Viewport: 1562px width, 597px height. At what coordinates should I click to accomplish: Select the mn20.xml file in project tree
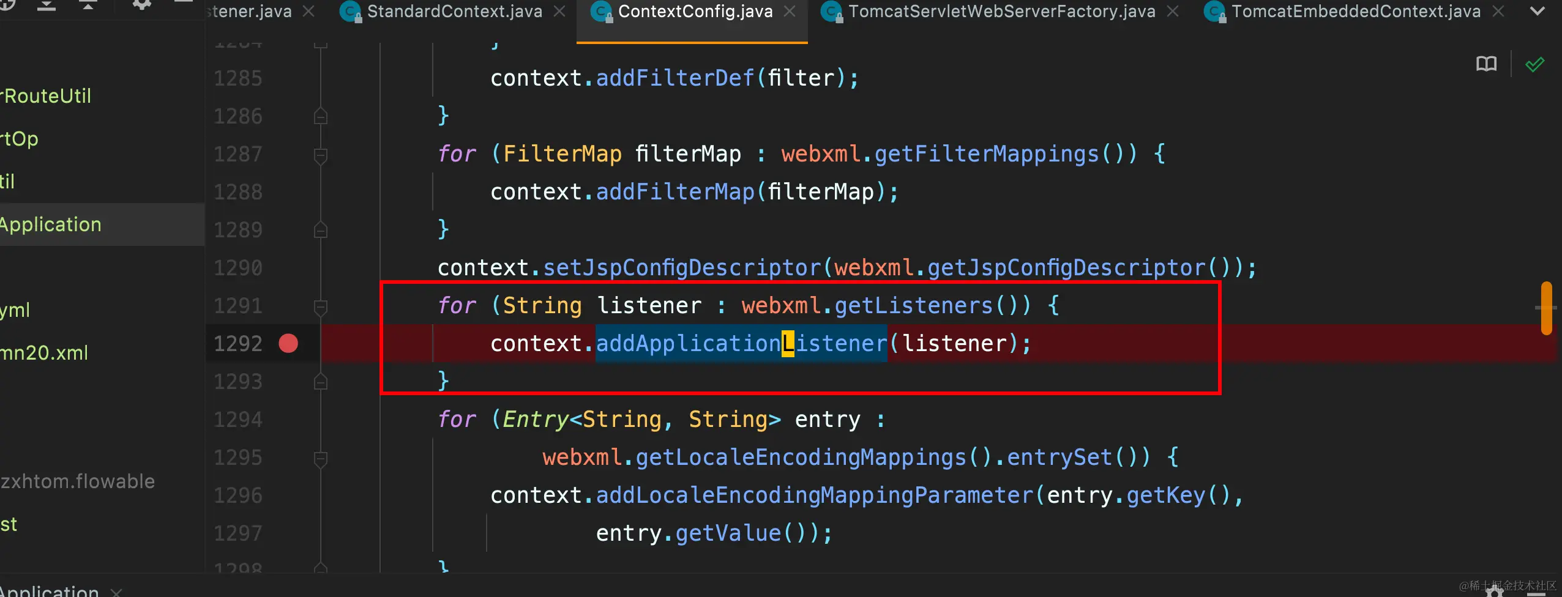tap(44, 353)
